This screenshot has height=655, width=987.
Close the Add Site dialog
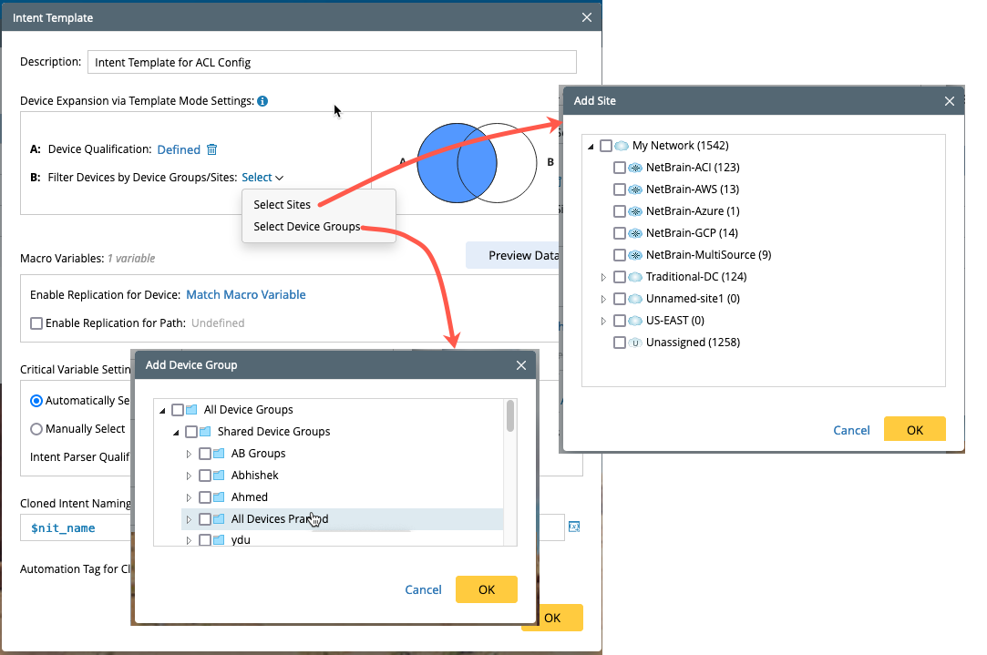point(950,101)
